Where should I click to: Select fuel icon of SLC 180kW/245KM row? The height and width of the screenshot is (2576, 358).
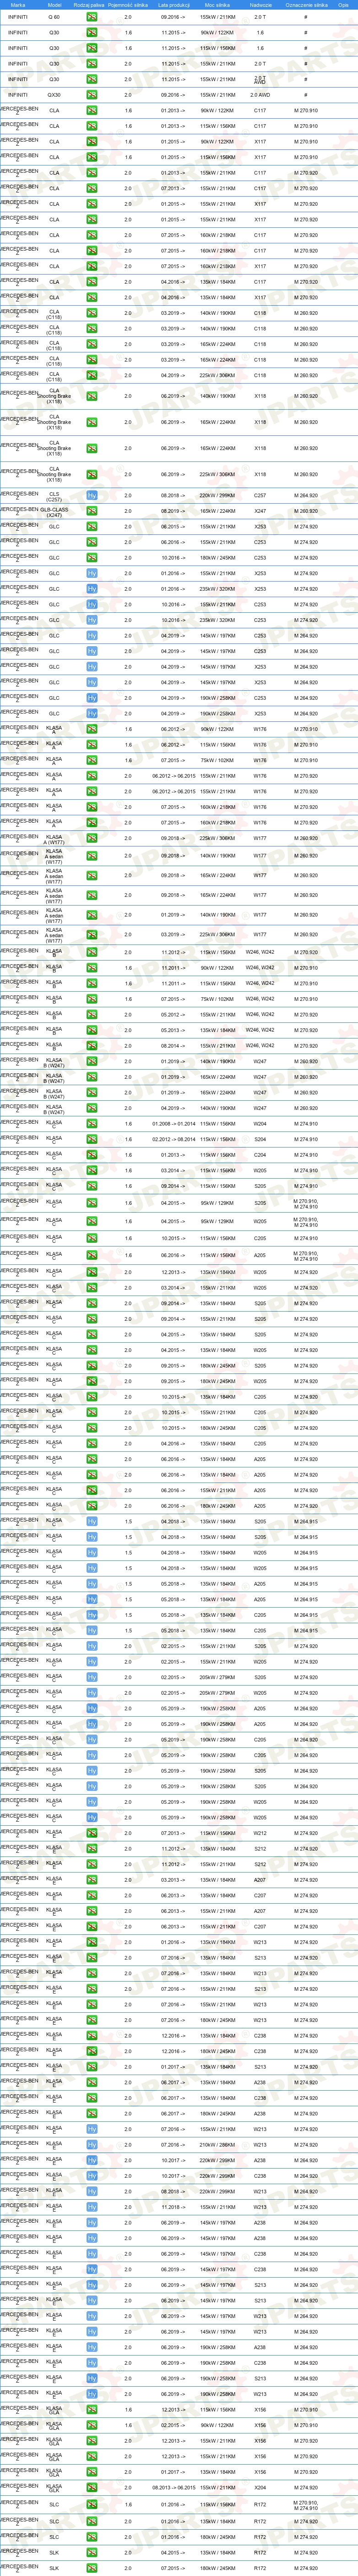92,2537
